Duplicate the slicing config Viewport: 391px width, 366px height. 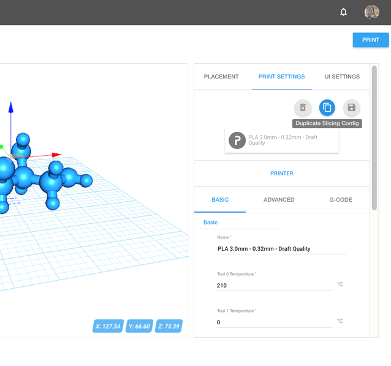327,107
